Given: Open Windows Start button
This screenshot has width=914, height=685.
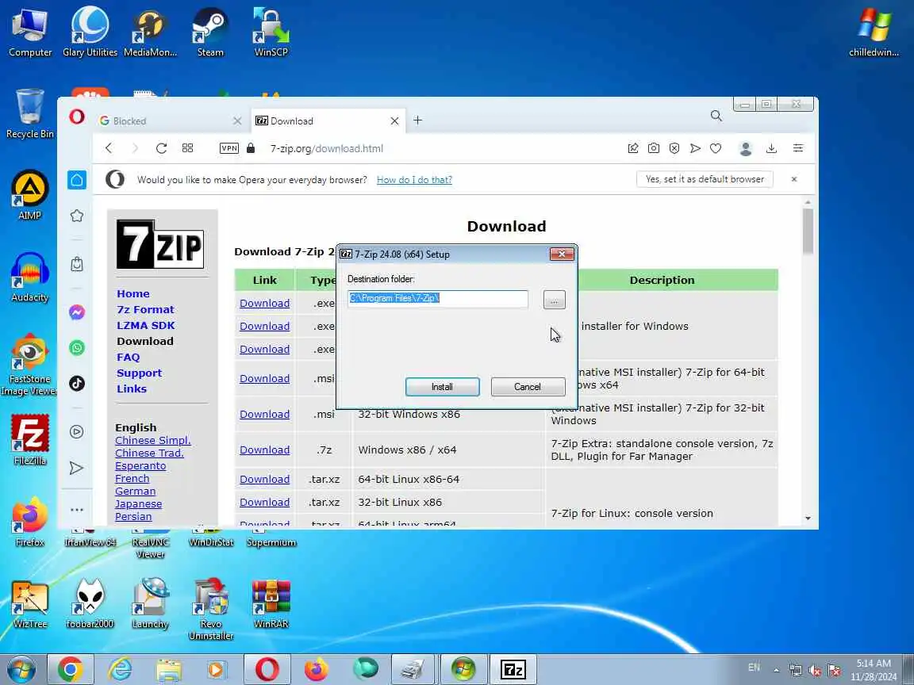Looking at the screenshot, I should [x=21, y=669].
